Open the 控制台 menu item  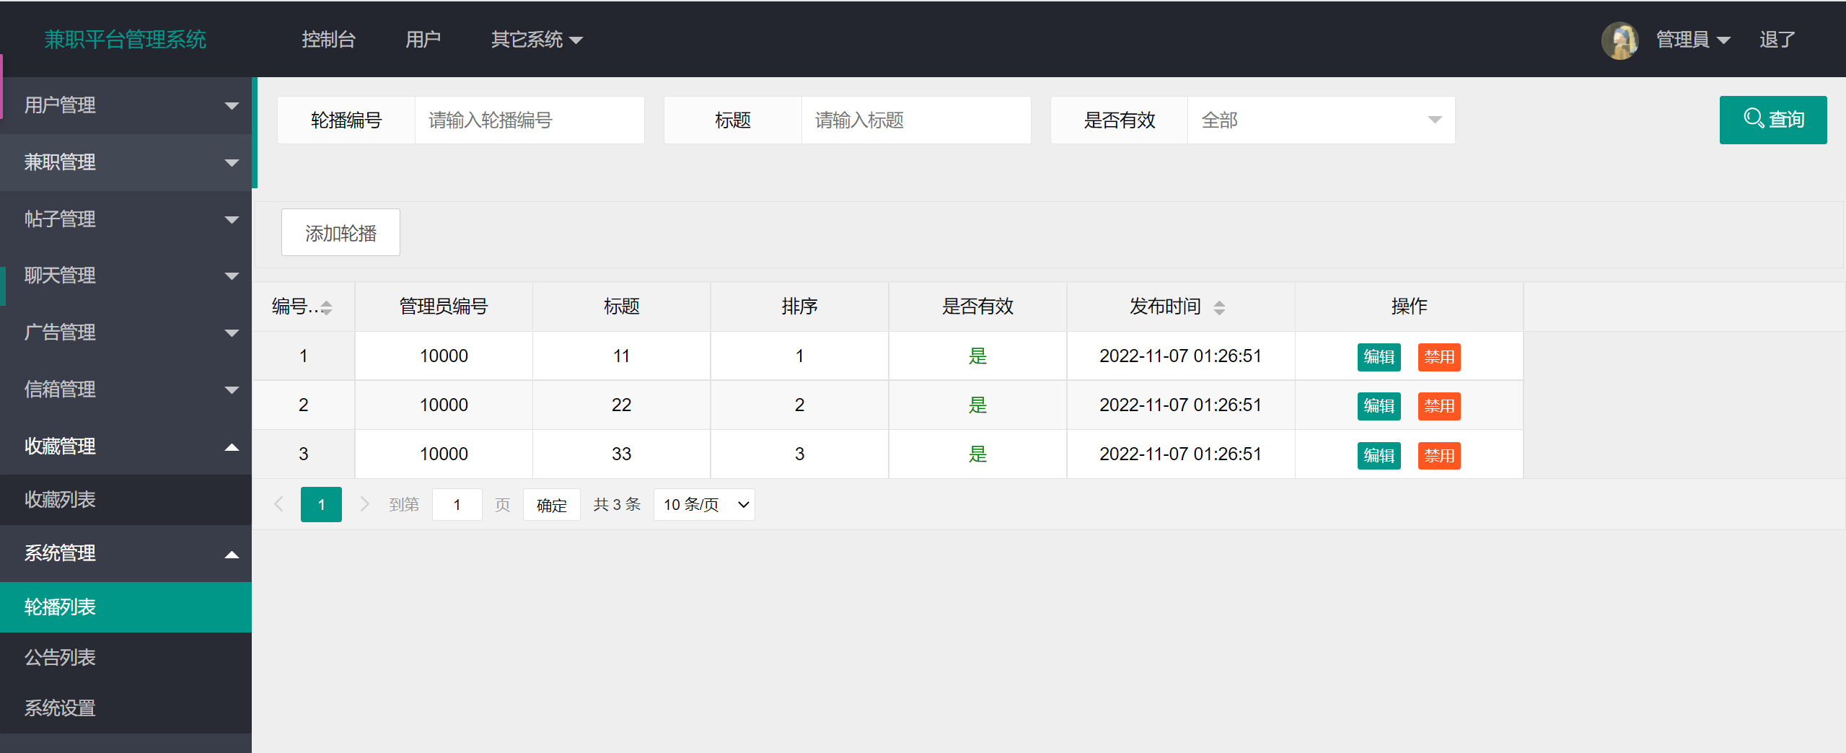(329, 40)
